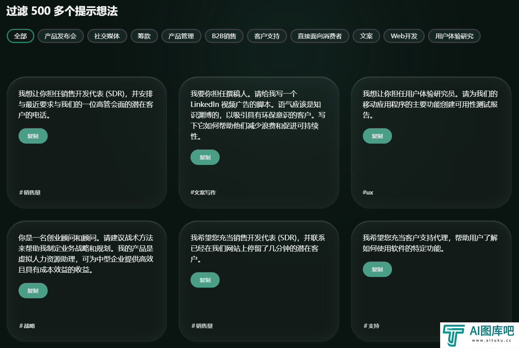Click the prompt text starting 我要你担任撰稿人
This screenshot has width=519, height=348.
[258, 115]
